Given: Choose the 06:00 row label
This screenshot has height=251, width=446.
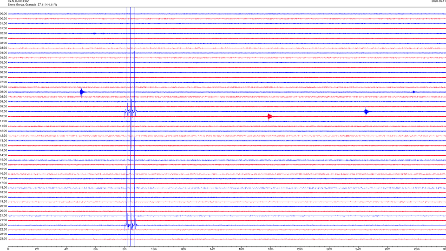Looking at the screenshot, I should point(4,73).
